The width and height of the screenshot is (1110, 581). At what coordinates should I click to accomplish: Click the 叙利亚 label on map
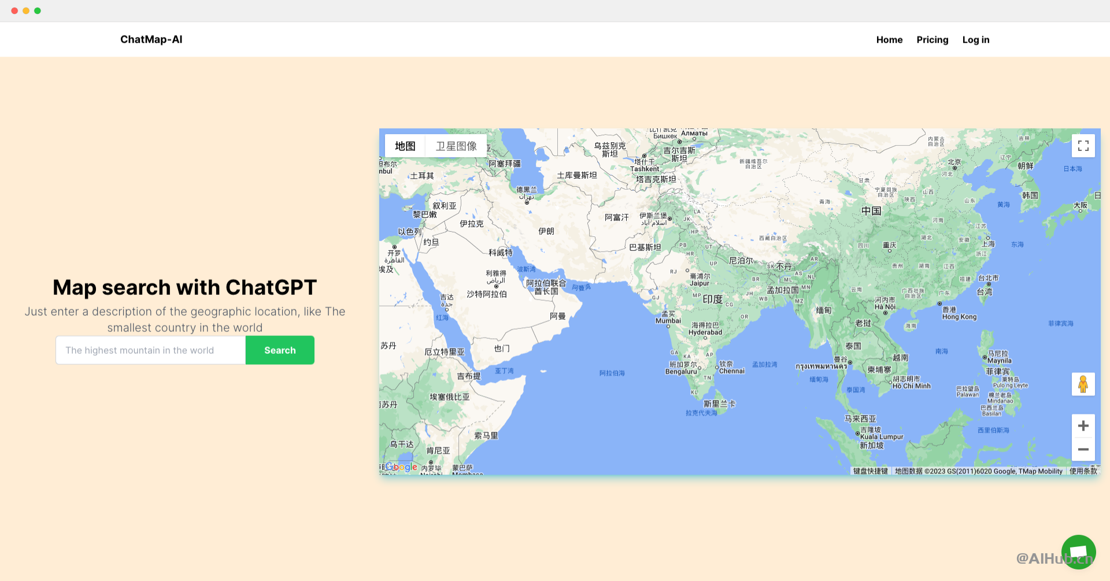[x=445, y=206]
